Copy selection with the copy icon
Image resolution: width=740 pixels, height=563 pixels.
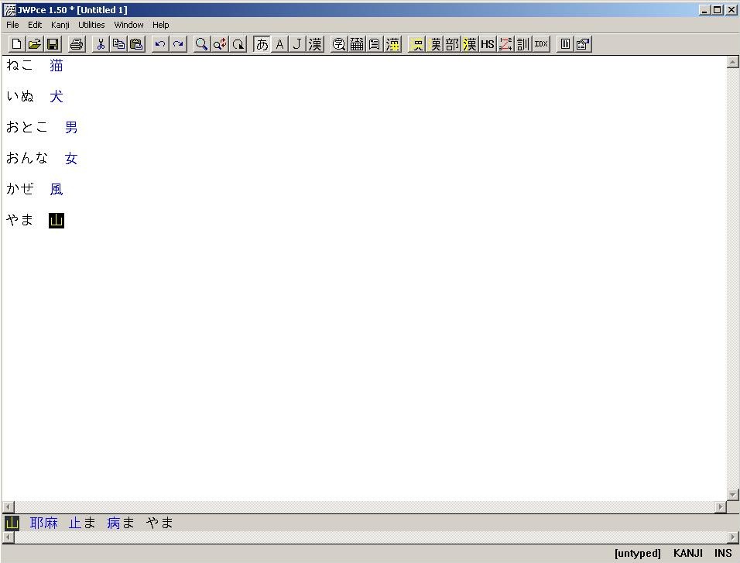[x=118, y=44]
